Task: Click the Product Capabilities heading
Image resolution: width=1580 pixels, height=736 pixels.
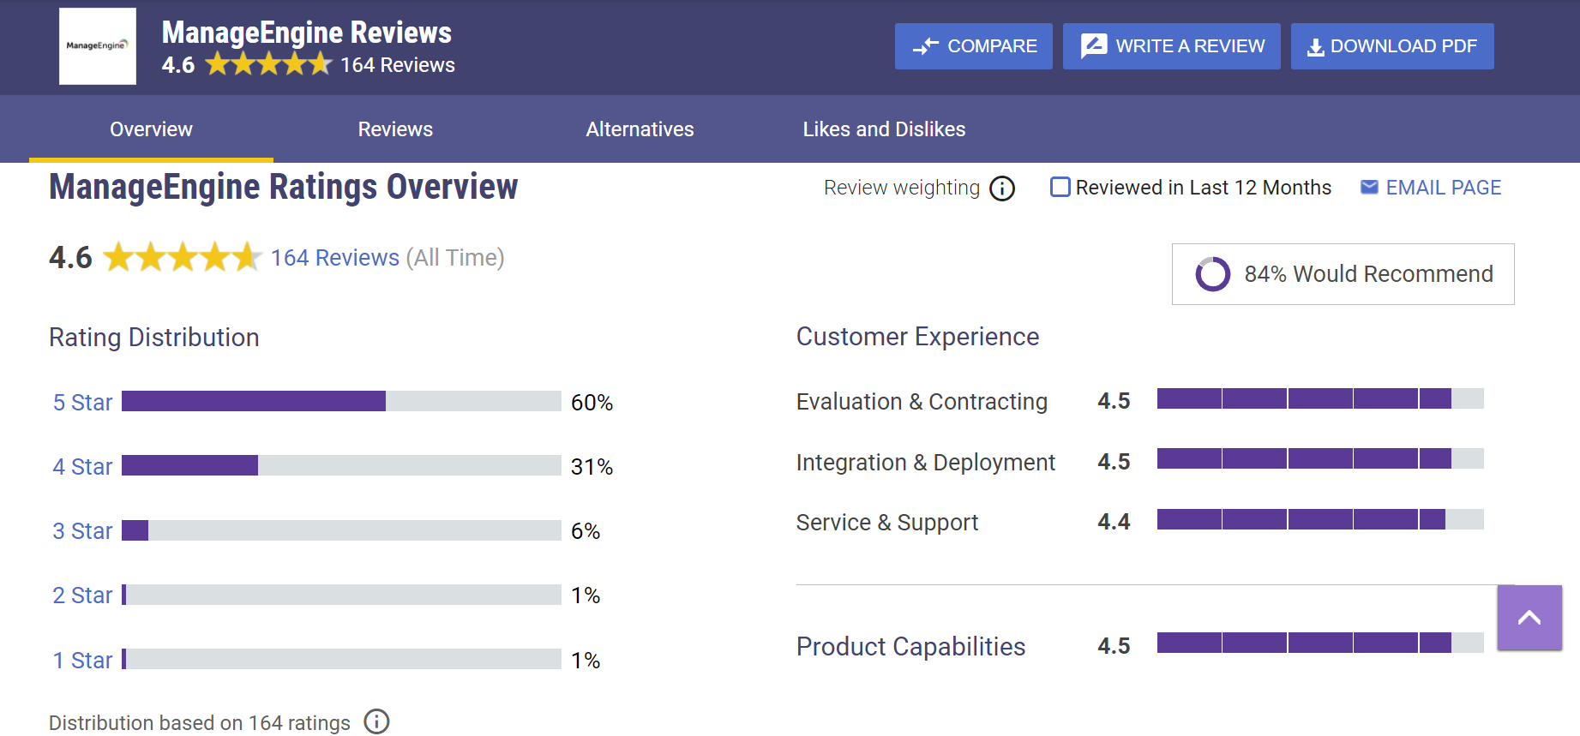Action: 910,646
